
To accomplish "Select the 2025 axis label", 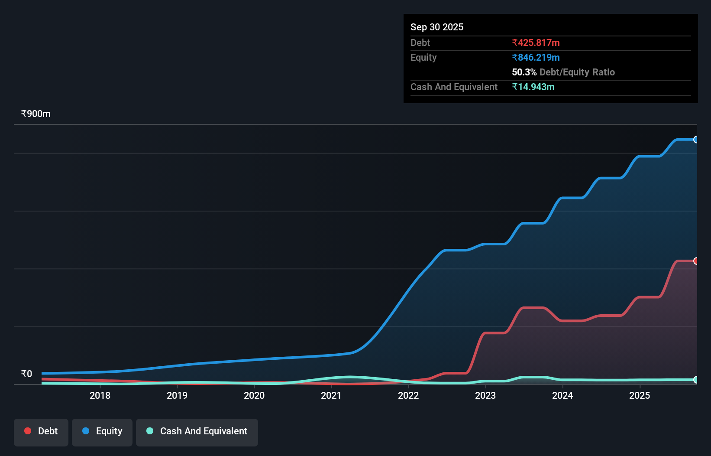I will pos(640,395).
